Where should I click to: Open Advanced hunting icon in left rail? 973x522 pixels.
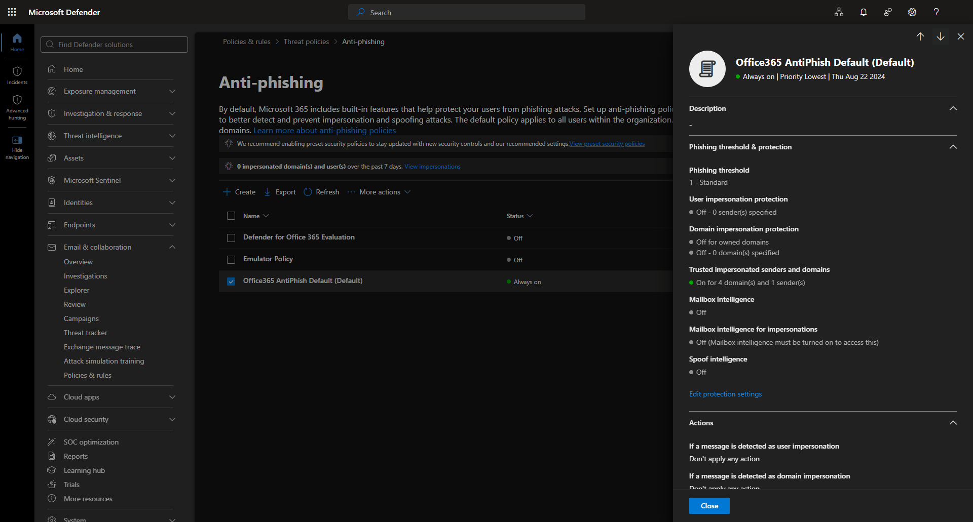(17, 100)
